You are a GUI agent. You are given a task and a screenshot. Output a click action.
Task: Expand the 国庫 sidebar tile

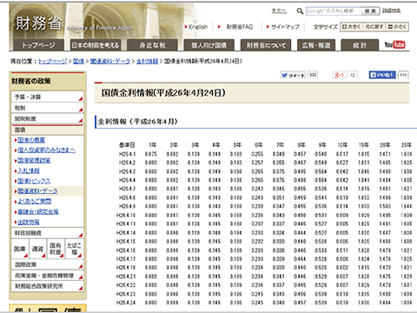coord(20,249)
